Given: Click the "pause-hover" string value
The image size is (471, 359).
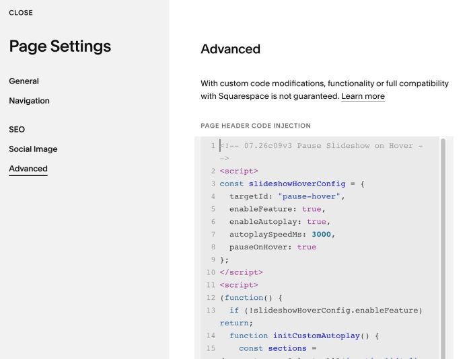Looking at the screenshot, I should pos(309,196).
